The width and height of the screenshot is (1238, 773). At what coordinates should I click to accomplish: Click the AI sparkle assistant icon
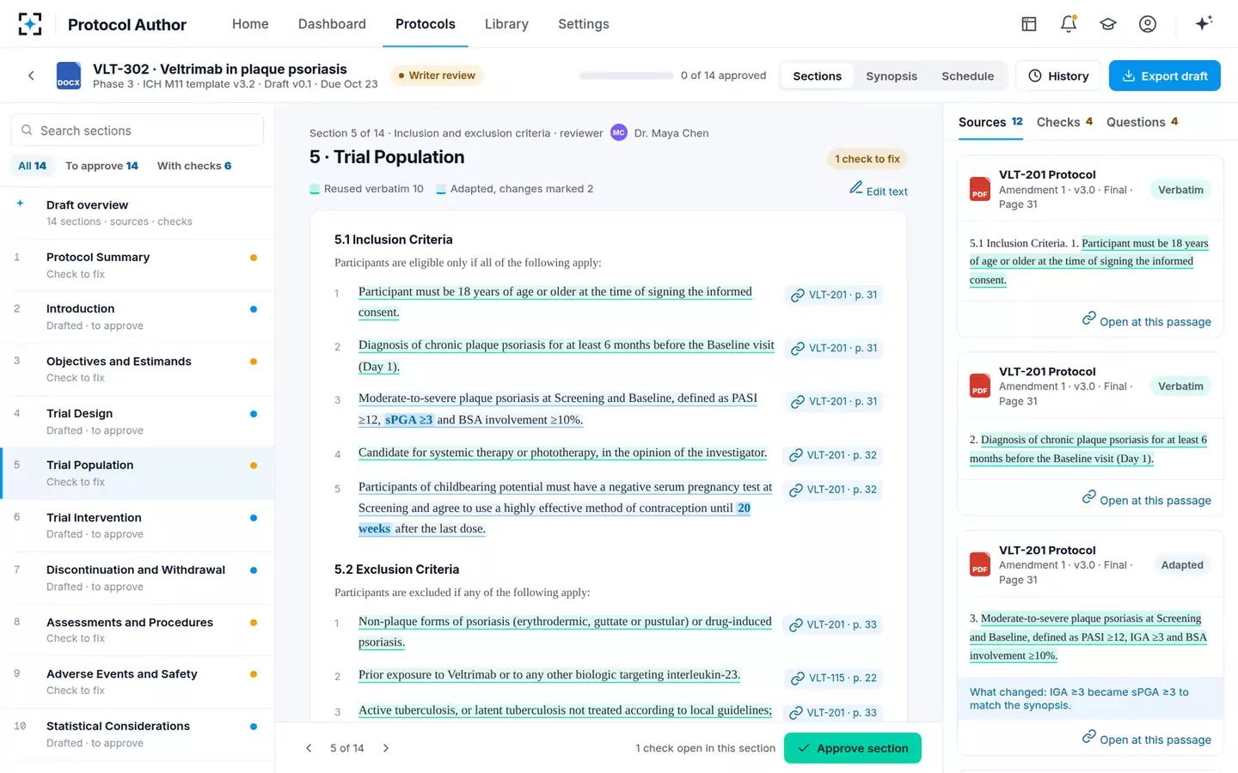click(1204, 23)
